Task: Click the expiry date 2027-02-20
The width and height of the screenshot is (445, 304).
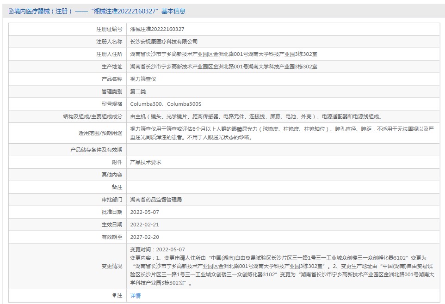Action: tap(144, 237)
